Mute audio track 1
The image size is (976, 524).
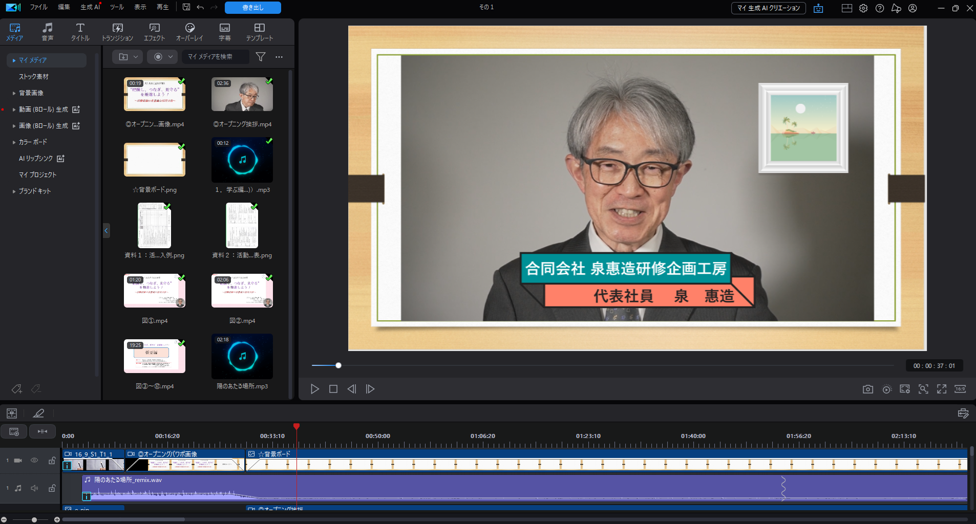(x=34, y=488)
